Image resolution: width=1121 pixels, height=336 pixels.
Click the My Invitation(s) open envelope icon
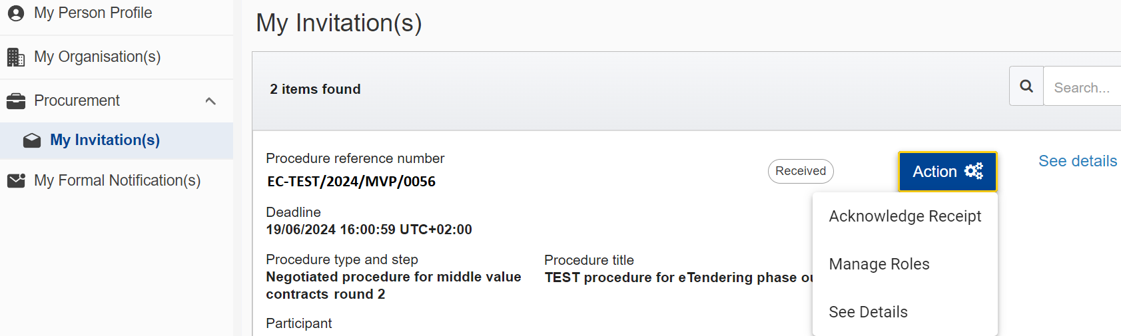tap(32, 140)
